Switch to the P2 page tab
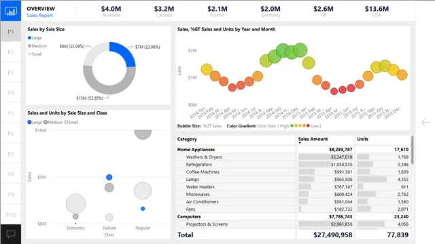Image resolution: width=435 pixels, height=244 pixels. click(11, 52)
